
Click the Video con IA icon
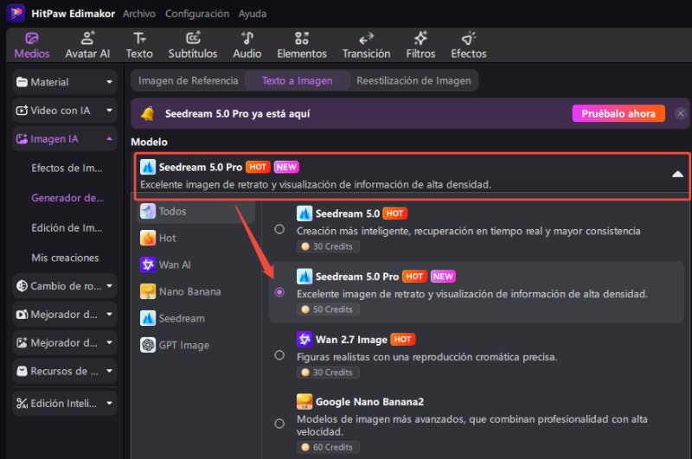click(x=22, y=111)
